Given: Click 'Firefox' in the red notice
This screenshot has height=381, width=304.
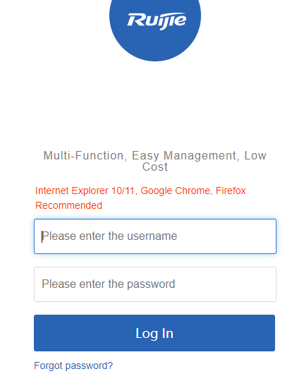Looking at the screenshot, I should pos(231,190).
